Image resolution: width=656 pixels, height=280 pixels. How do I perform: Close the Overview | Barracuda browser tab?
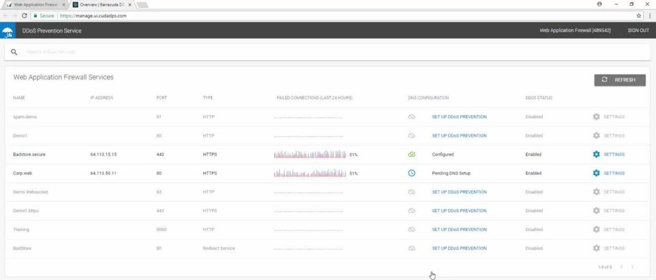pos(130,5)
